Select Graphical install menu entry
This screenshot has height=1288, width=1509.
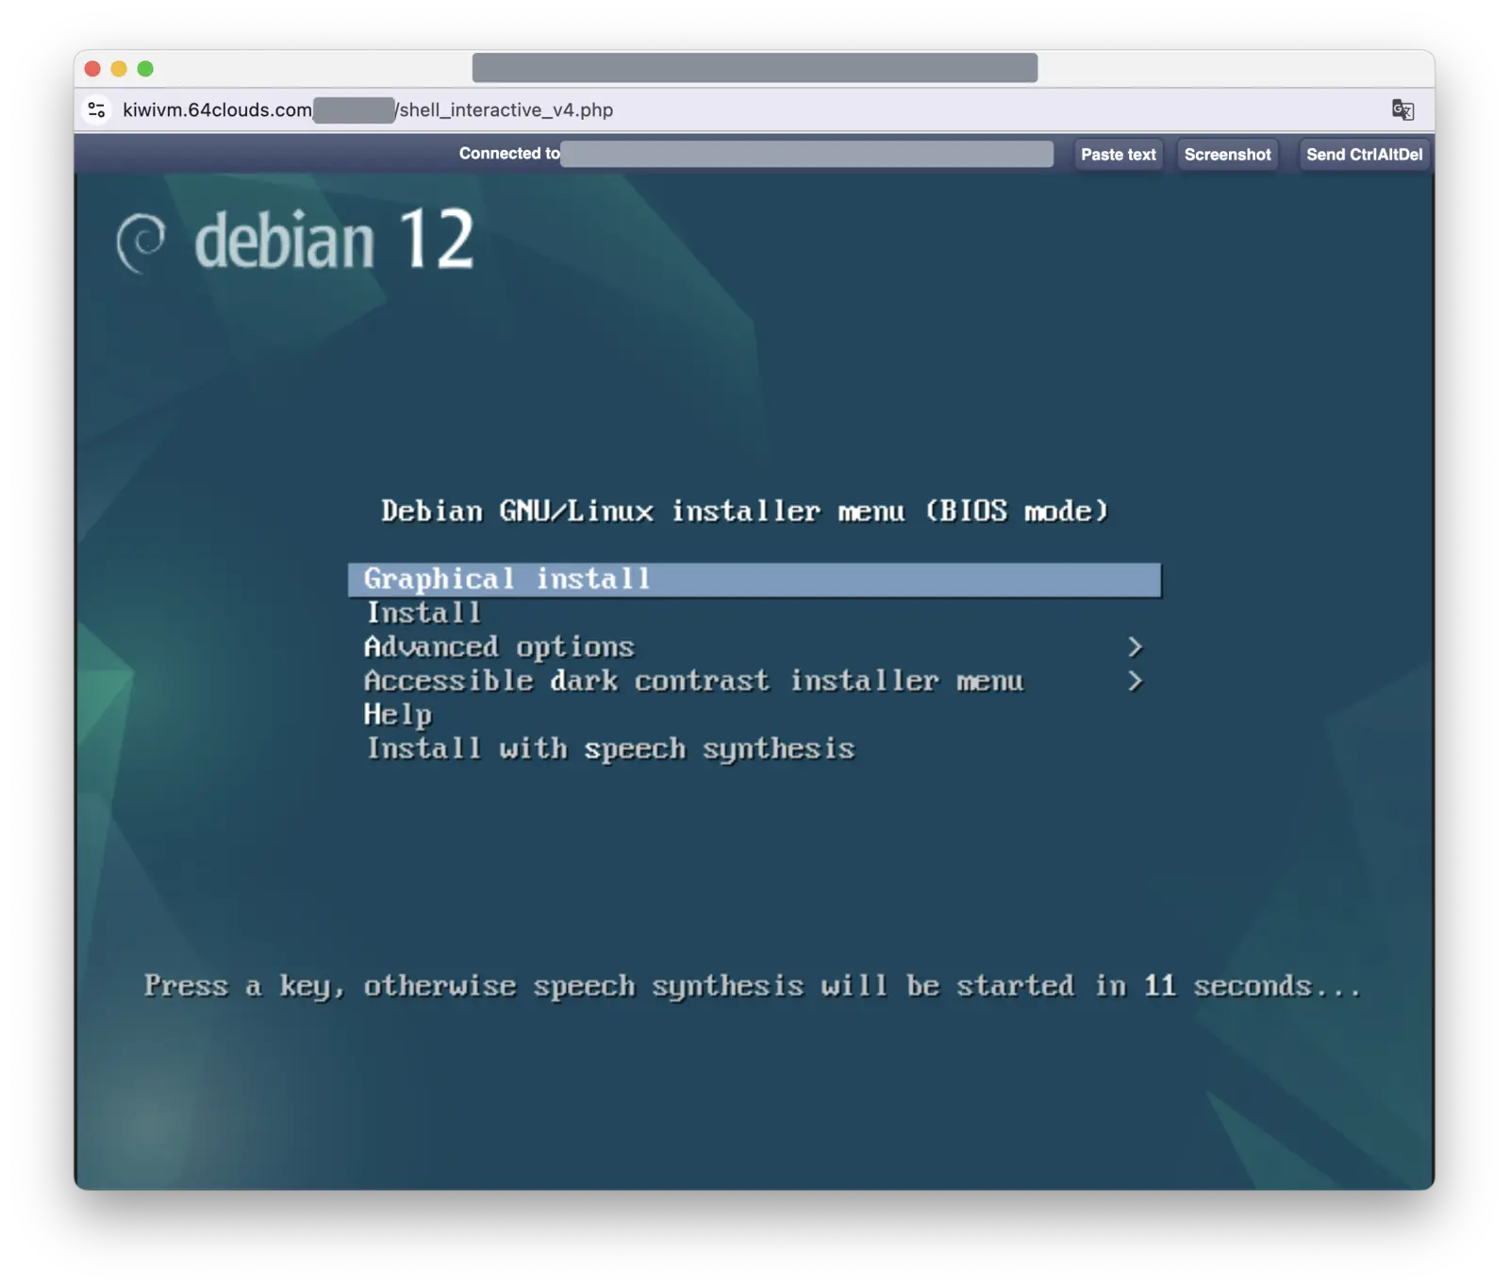pyautogui.click(x=754, y=579)
